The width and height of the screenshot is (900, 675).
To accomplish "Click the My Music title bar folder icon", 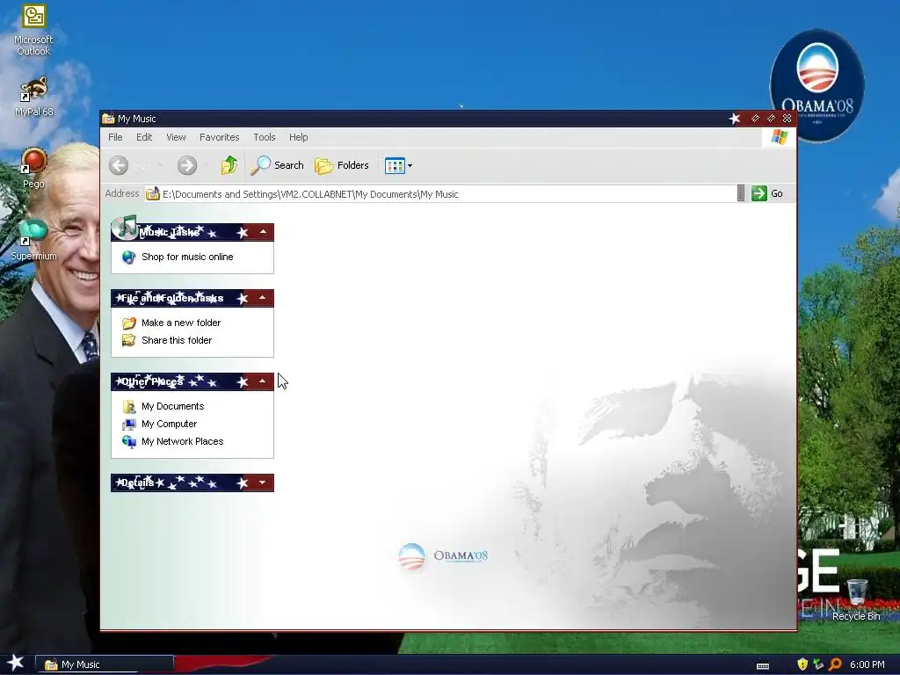I will click(108, 119).
